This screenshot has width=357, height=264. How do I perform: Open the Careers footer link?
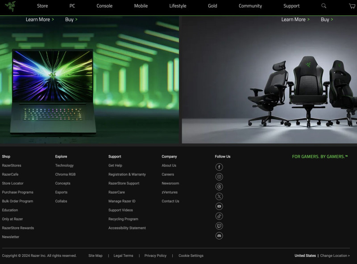[168, 174]
